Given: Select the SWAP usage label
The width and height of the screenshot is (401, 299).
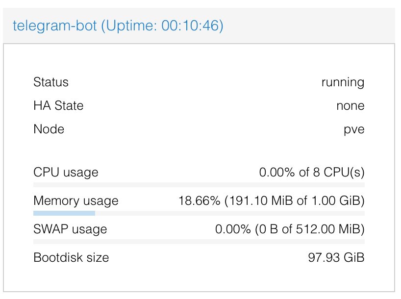Looking at the screenshot, I should pyautogui.click(x=70, y=229).
